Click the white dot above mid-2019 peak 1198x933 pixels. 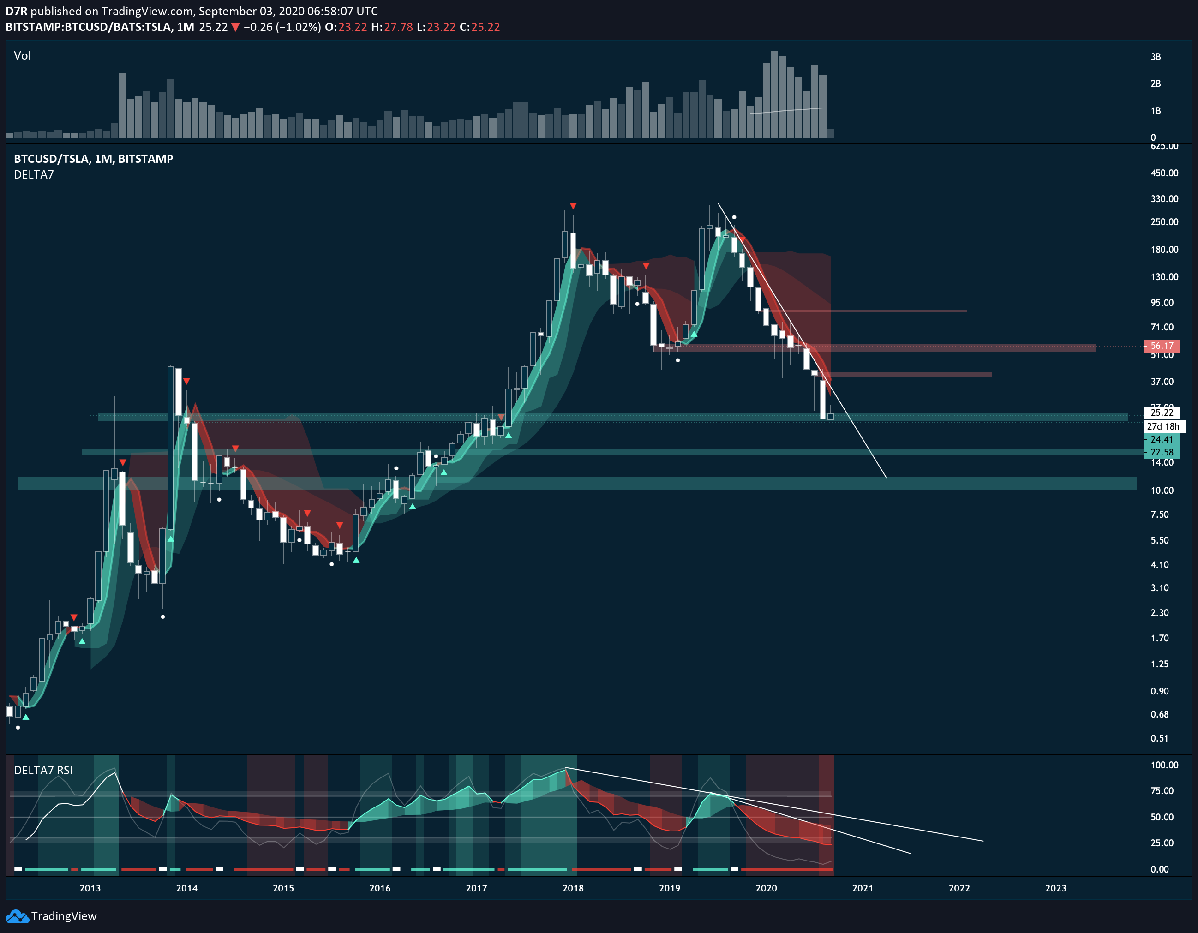click(x=734, y=217)
